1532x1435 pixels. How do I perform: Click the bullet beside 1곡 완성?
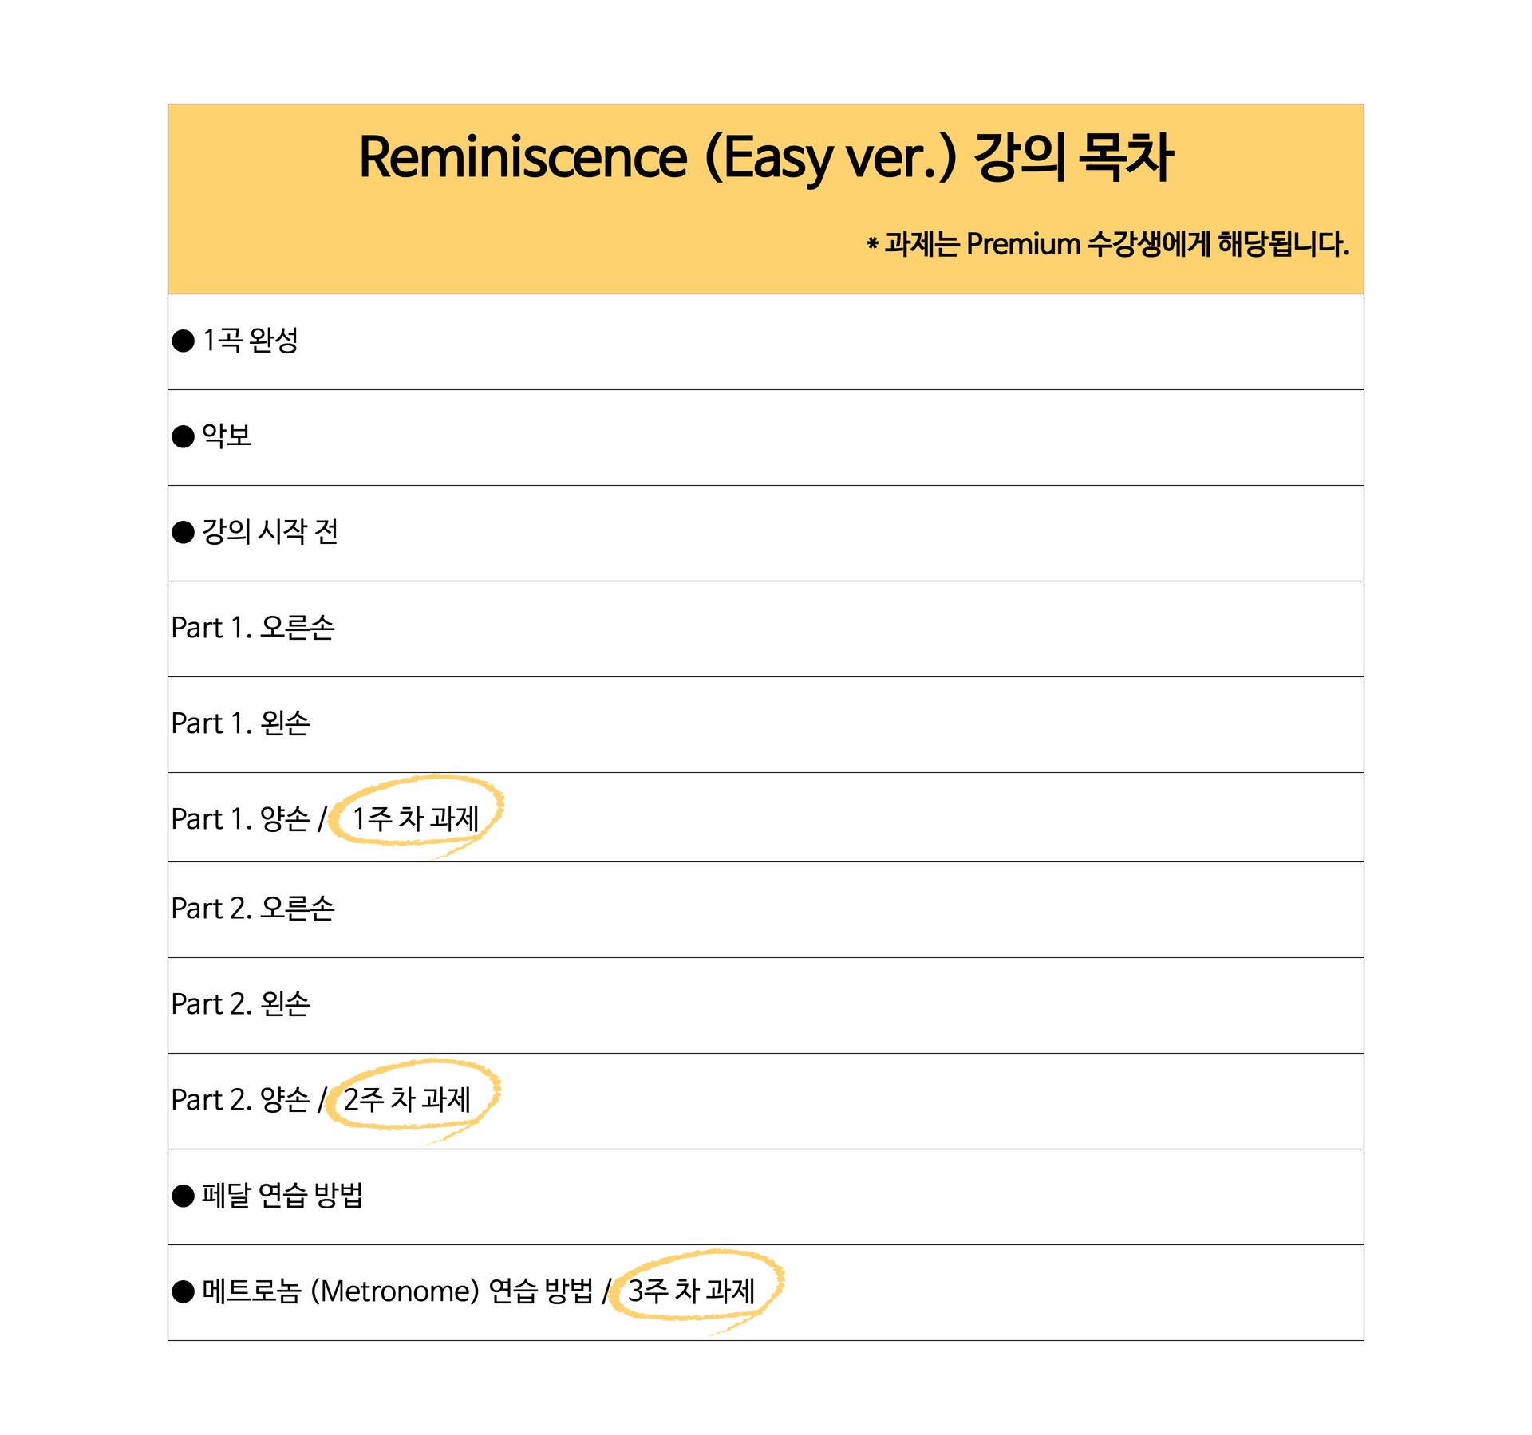pos(184,341)
